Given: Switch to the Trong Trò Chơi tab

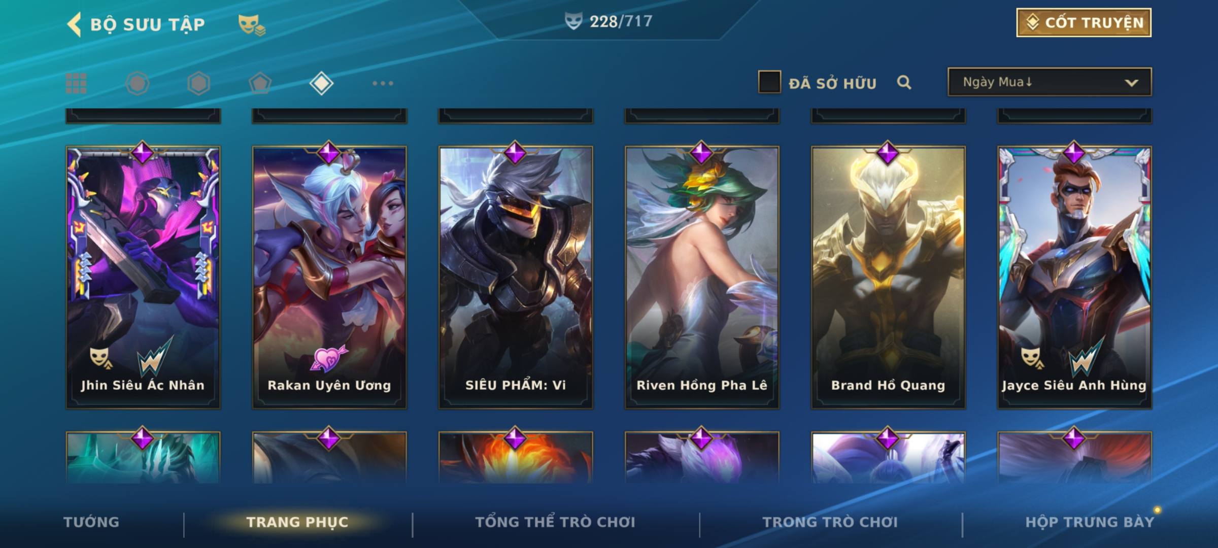Looking at the screenshot, I should pos(830,522).
